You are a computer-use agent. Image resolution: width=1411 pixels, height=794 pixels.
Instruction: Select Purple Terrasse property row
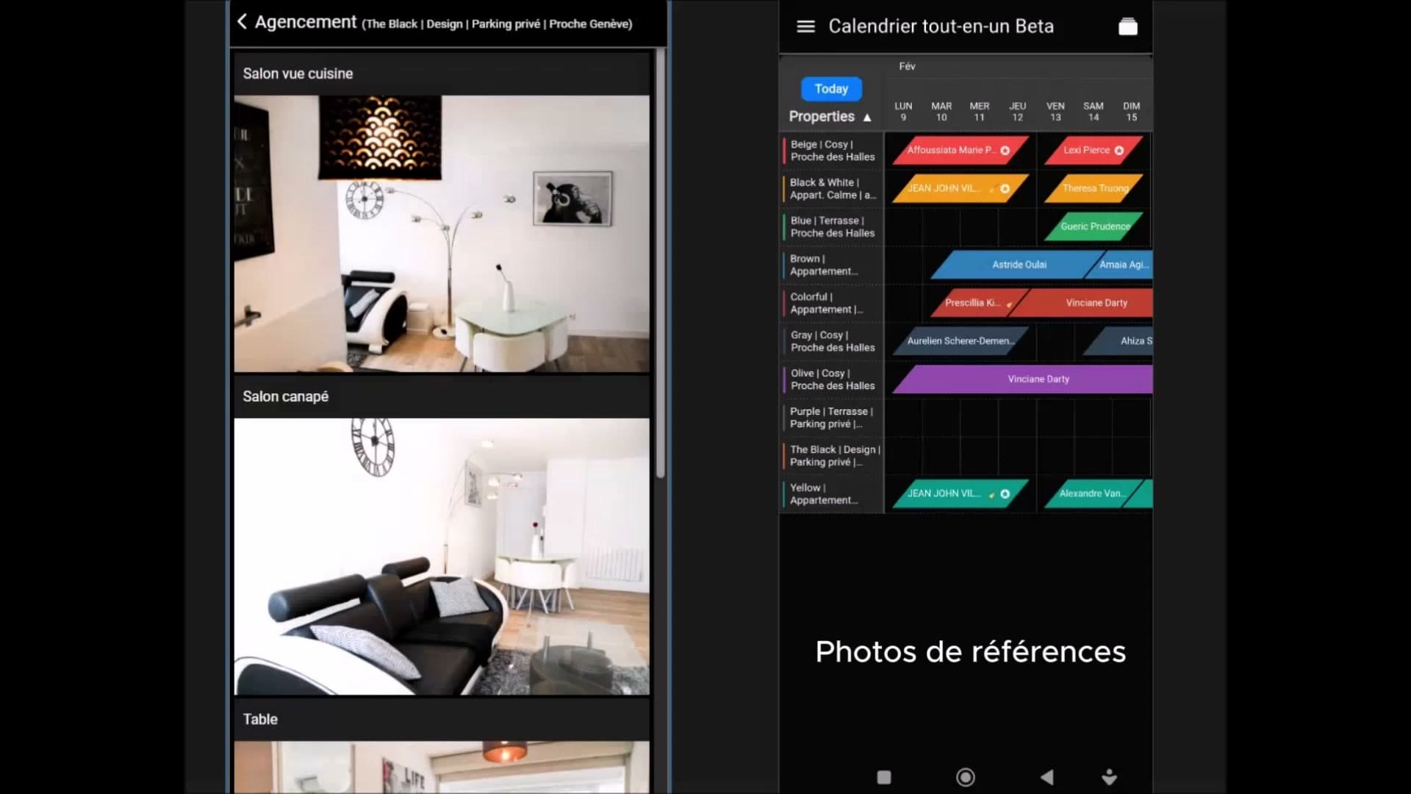tap(832, 418)
